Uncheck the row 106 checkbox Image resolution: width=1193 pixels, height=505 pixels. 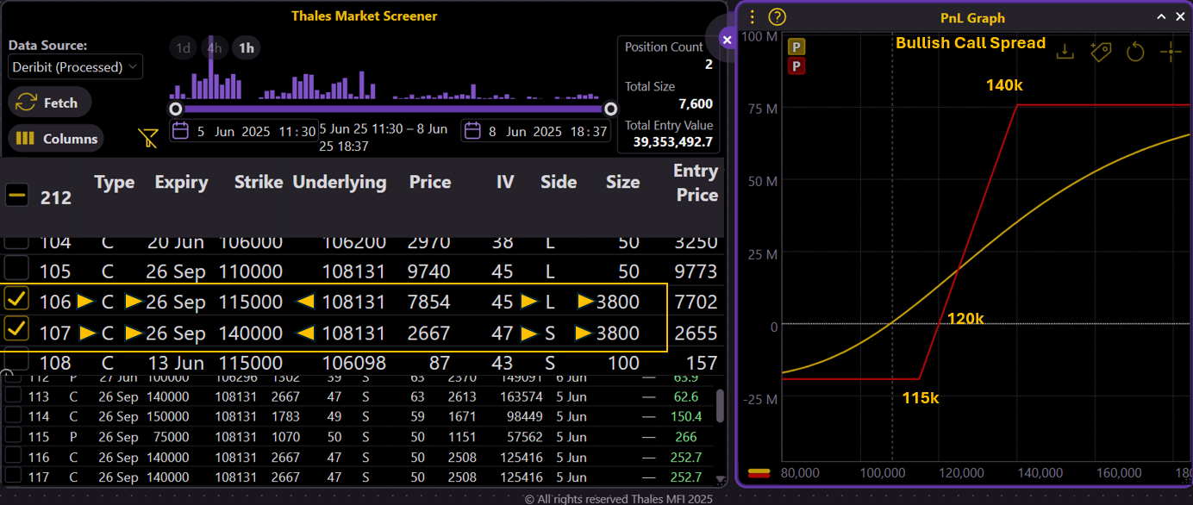pyautogui.click(x=16, y=299)
